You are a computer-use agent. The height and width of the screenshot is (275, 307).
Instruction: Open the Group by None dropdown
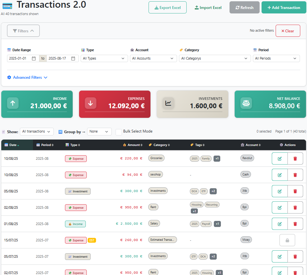[x=99, y=132]
